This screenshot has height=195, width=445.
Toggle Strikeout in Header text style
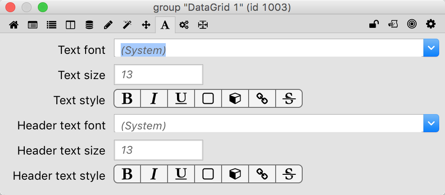point(289,174)
